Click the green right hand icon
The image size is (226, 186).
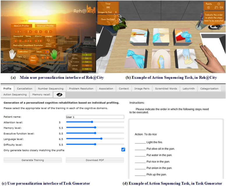click(54, 54)
